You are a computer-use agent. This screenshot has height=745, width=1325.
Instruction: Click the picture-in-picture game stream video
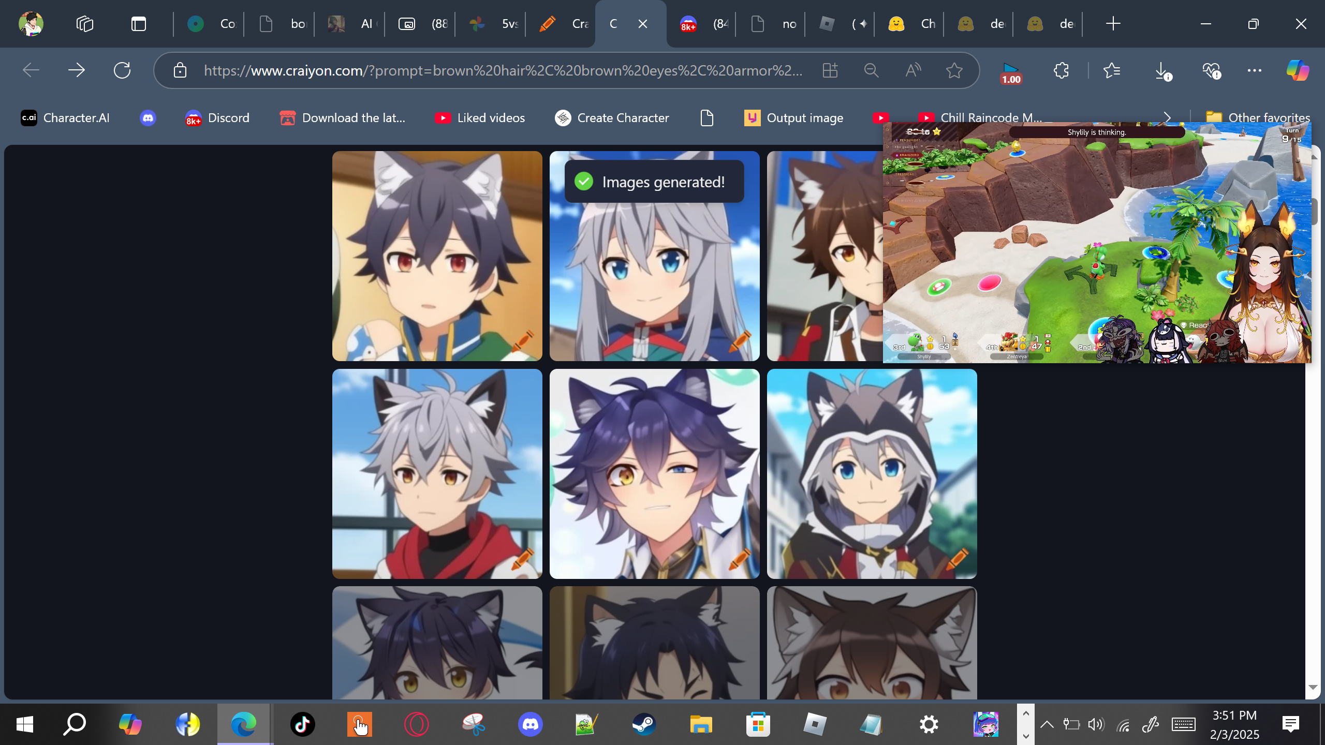pyautogui.click(x=1097, y=243)
